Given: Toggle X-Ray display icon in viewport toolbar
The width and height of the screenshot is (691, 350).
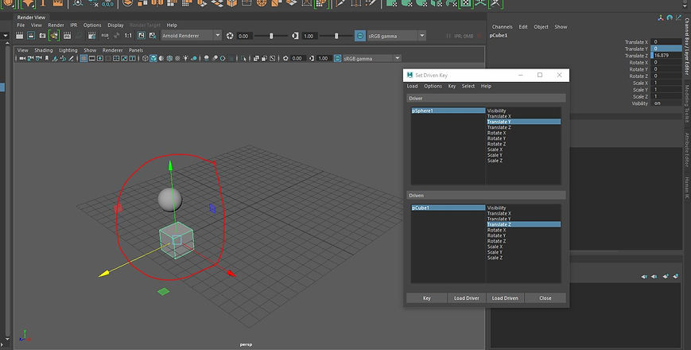Looking at the screenshot, I should 256,58.
